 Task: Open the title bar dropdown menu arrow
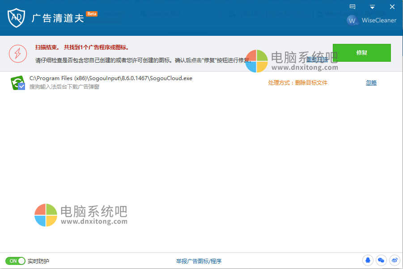[x=372, y=7]
